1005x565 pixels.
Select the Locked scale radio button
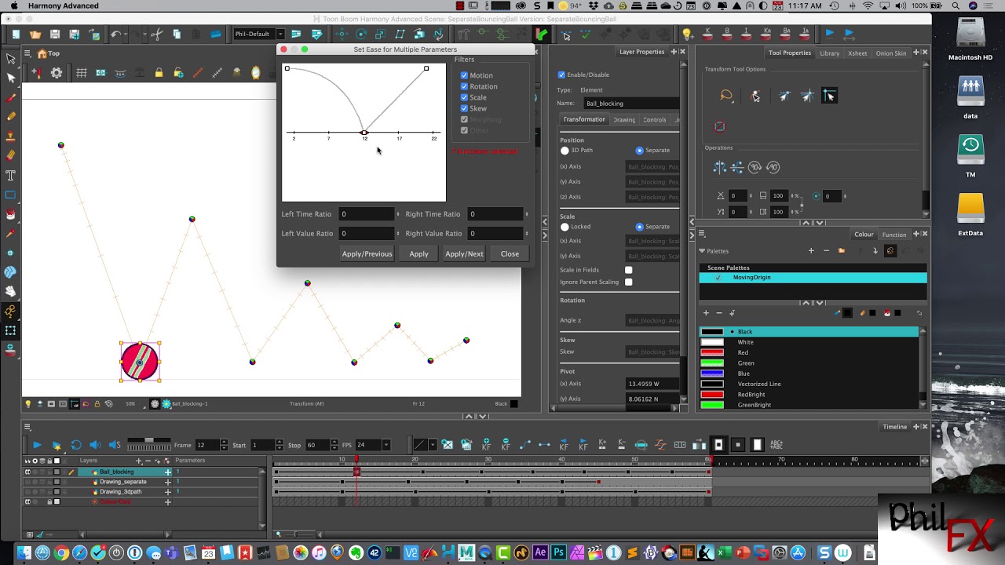[565, 227]
